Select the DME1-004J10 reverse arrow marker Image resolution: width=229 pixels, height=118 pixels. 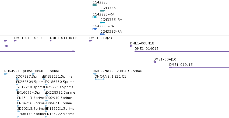[x=155, y=62]
